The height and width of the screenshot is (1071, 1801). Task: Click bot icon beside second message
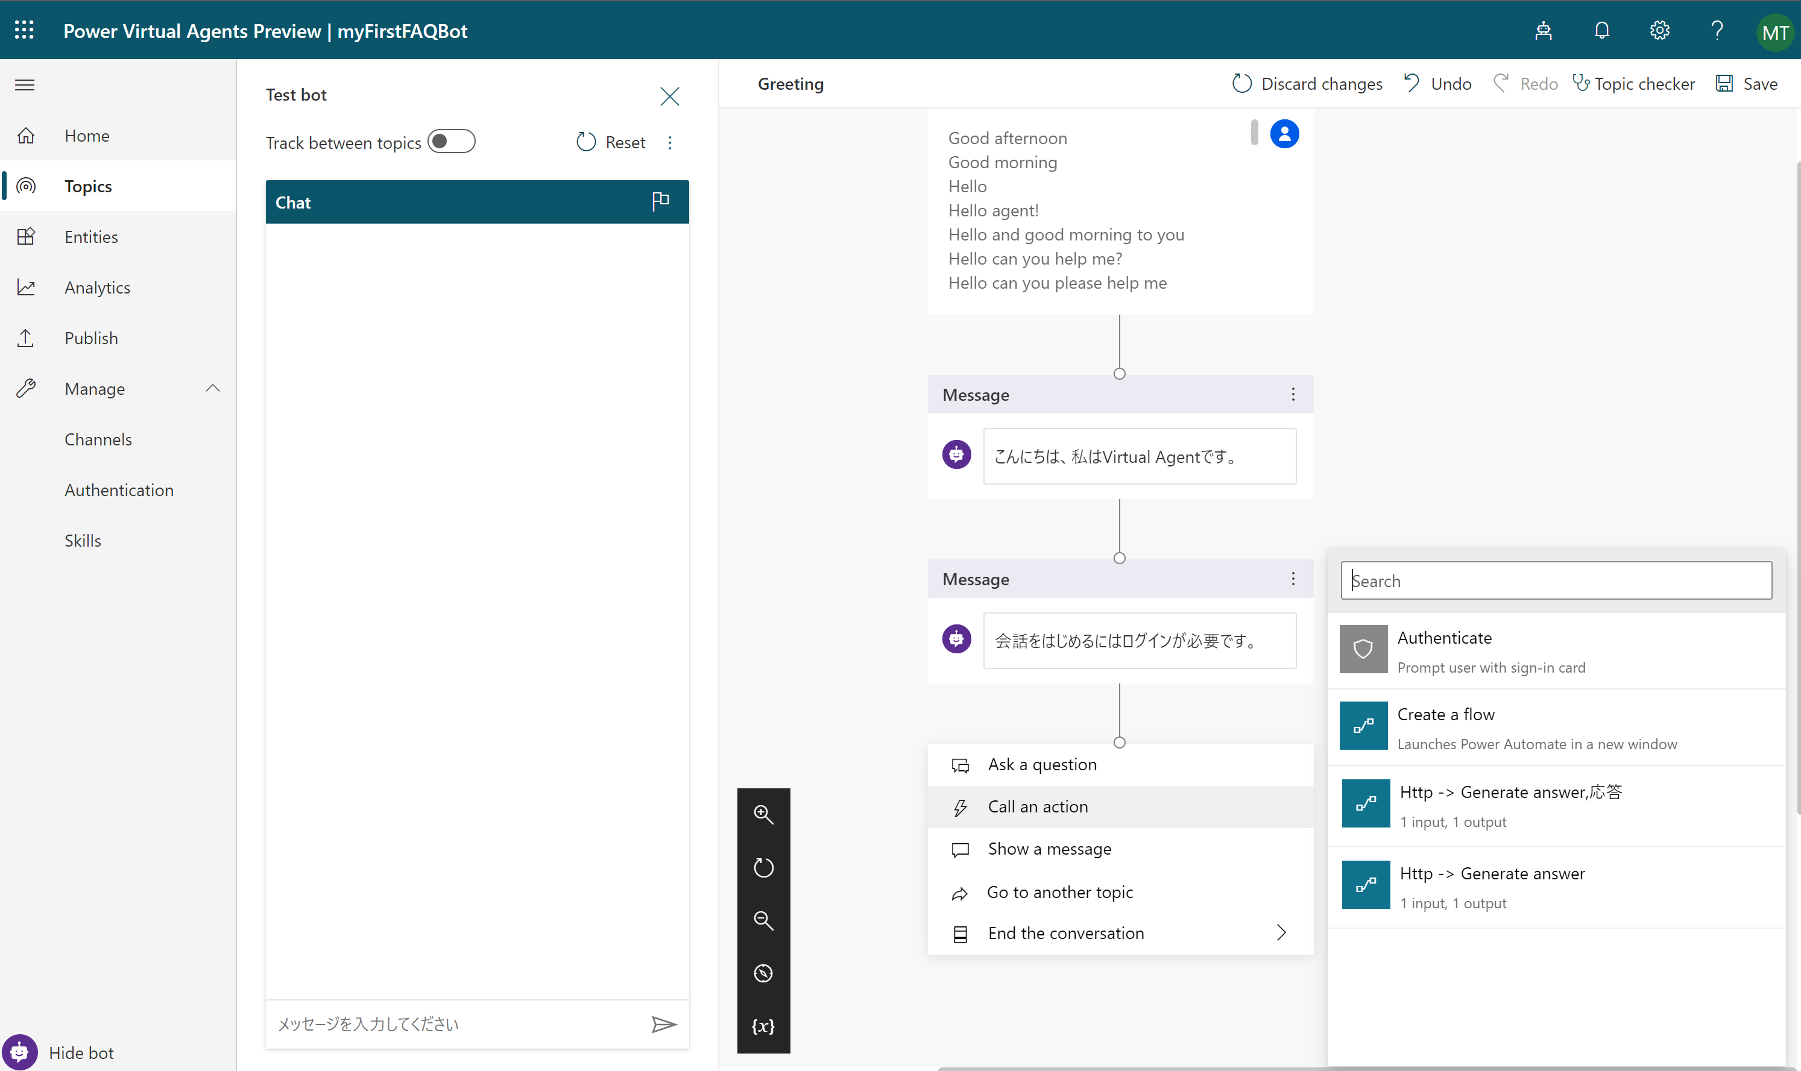tap(956, 639)
